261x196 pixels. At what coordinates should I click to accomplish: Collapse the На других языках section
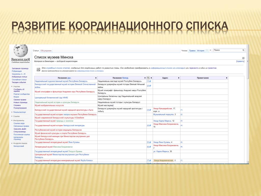tap(12, 143)
